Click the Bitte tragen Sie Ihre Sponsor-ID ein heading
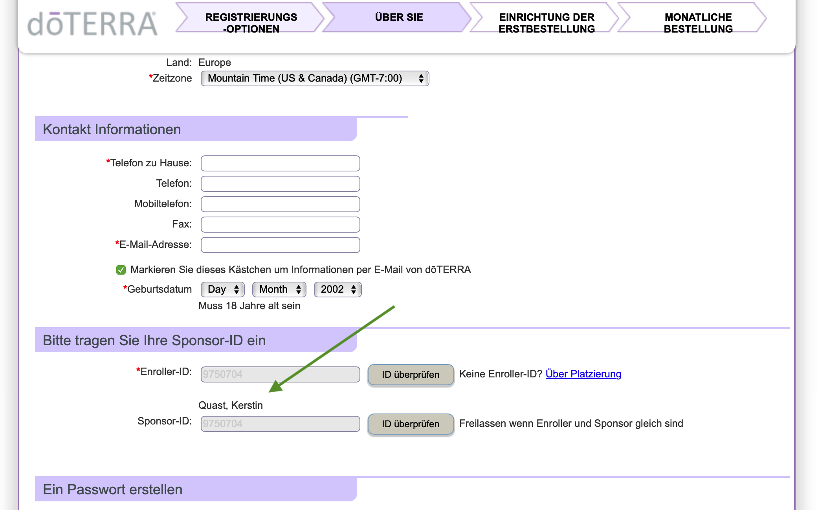The height and width of the screenshot is (510, 840). tap(154, 341)
